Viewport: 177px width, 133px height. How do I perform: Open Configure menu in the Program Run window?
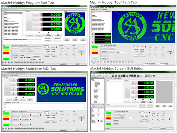click(8, 8)
